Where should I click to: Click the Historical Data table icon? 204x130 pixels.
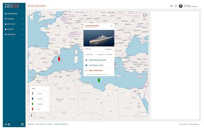point(86,65)
